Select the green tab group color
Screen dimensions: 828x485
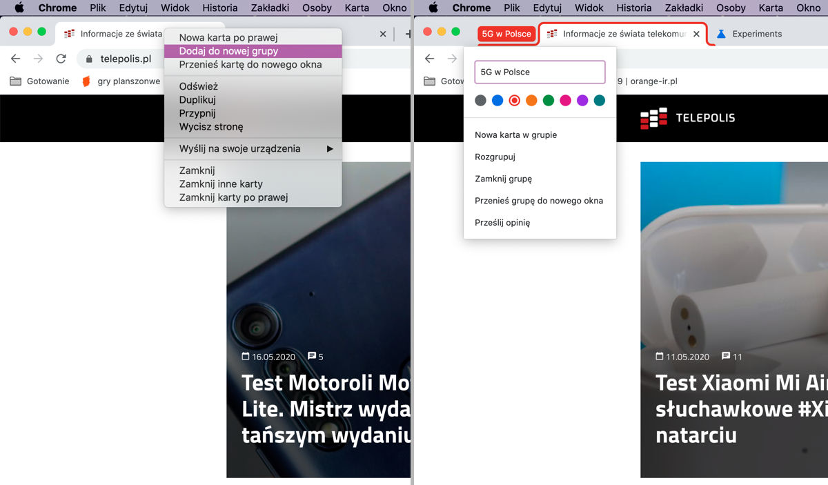pyautogui.click(x=549, y=101)
